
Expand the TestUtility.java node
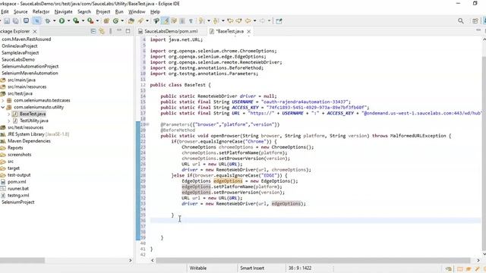click(8, 121)
